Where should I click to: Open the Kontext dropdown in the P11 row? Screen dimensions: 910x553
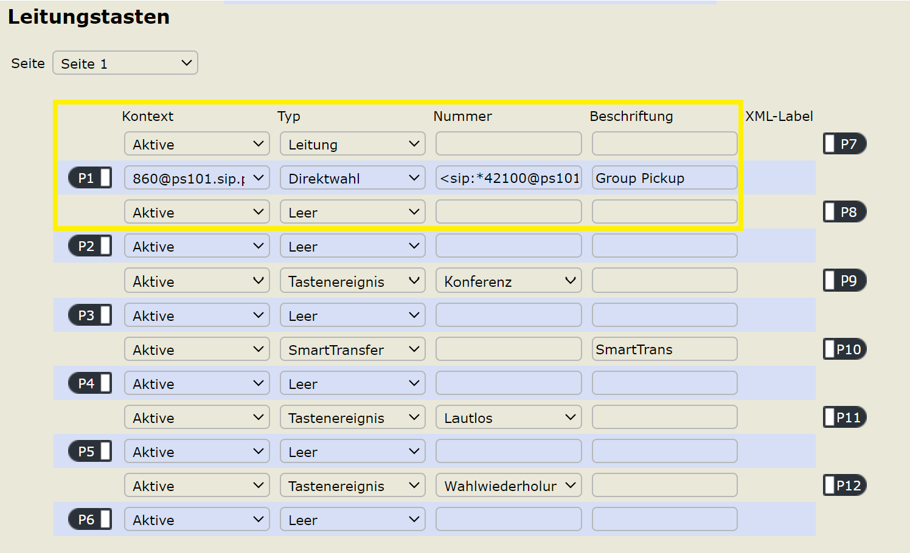[197, 417]
